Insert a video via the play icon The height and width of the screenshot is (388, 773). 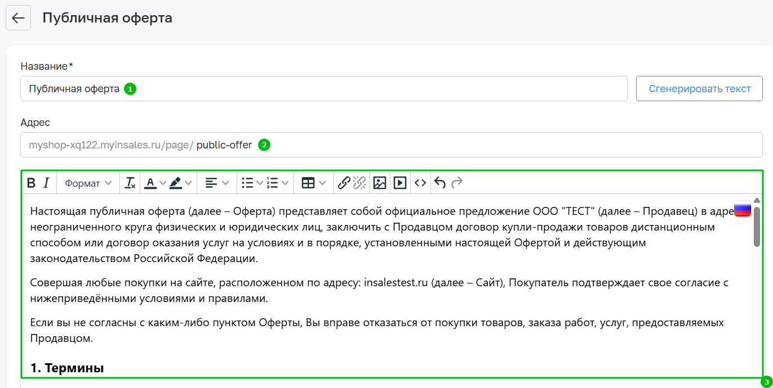point(400,183)
